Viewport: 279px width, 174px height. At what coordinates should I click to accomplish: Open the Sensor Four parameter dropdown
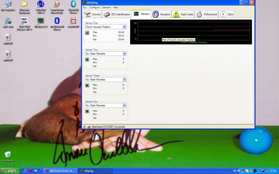pyautogui.click(x=124, y=105)
